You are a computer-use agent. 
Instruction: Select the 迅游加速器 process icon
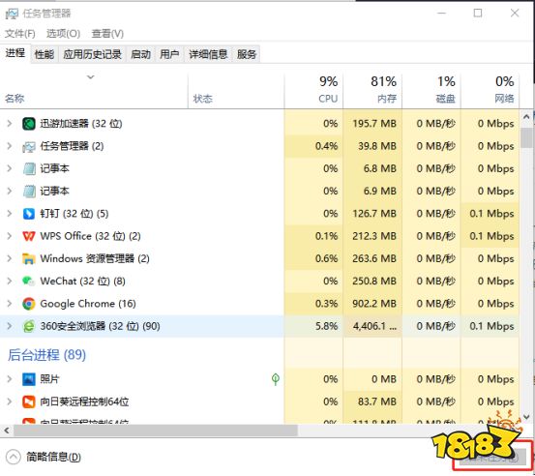point(29,124)
